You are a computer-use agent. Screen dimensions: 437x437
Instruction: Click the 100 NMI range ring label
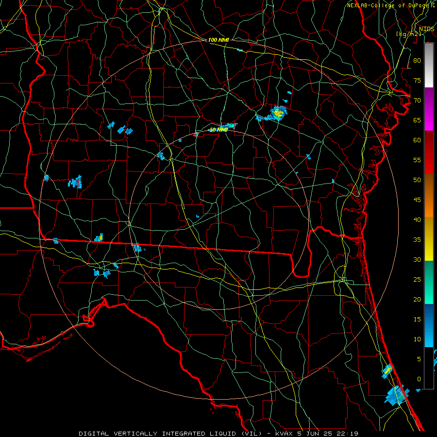[x=218, y=40]
